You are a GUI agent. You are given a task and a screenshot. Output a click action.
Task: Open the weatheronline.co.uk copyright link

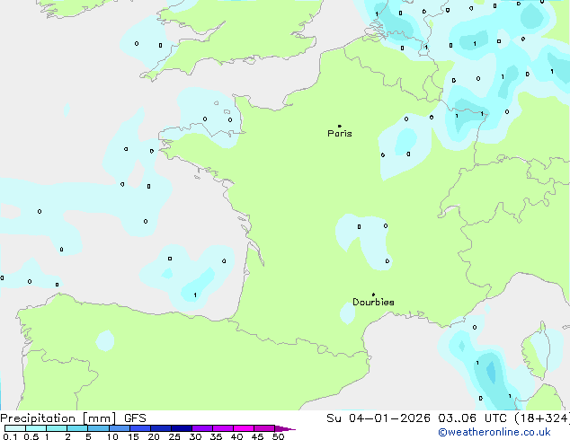pos(494,433)
